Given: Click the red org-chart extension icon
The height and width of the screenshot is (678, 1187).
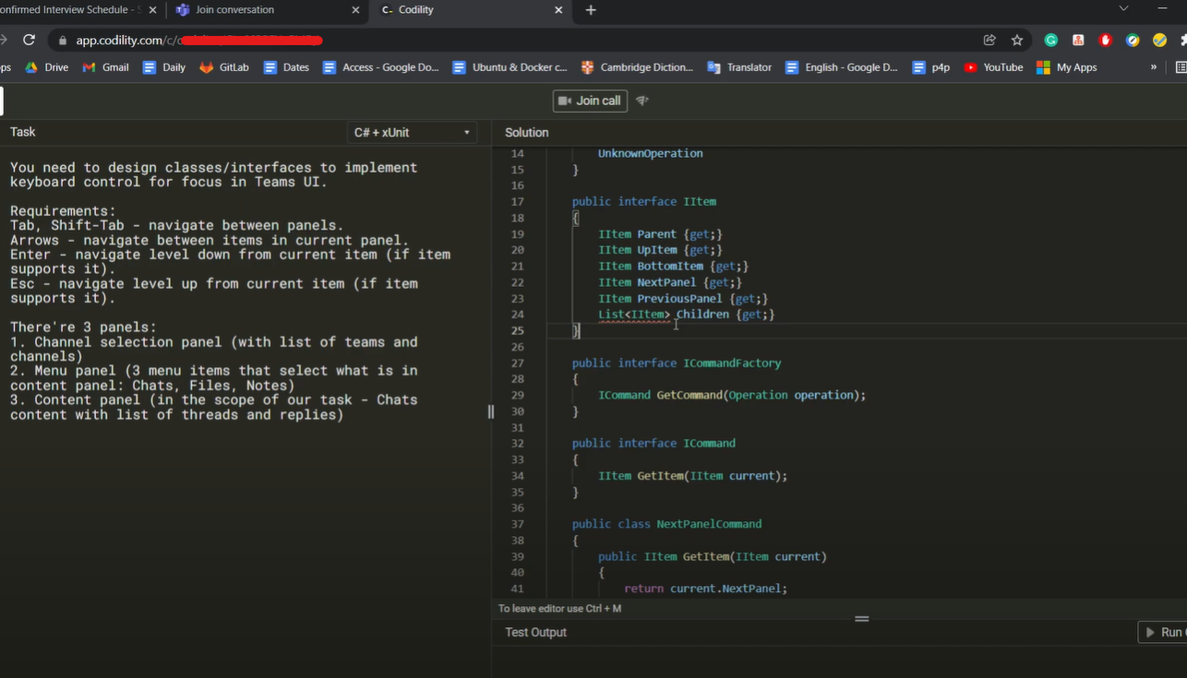Looking at the screenshot, I should [1078, 41].
